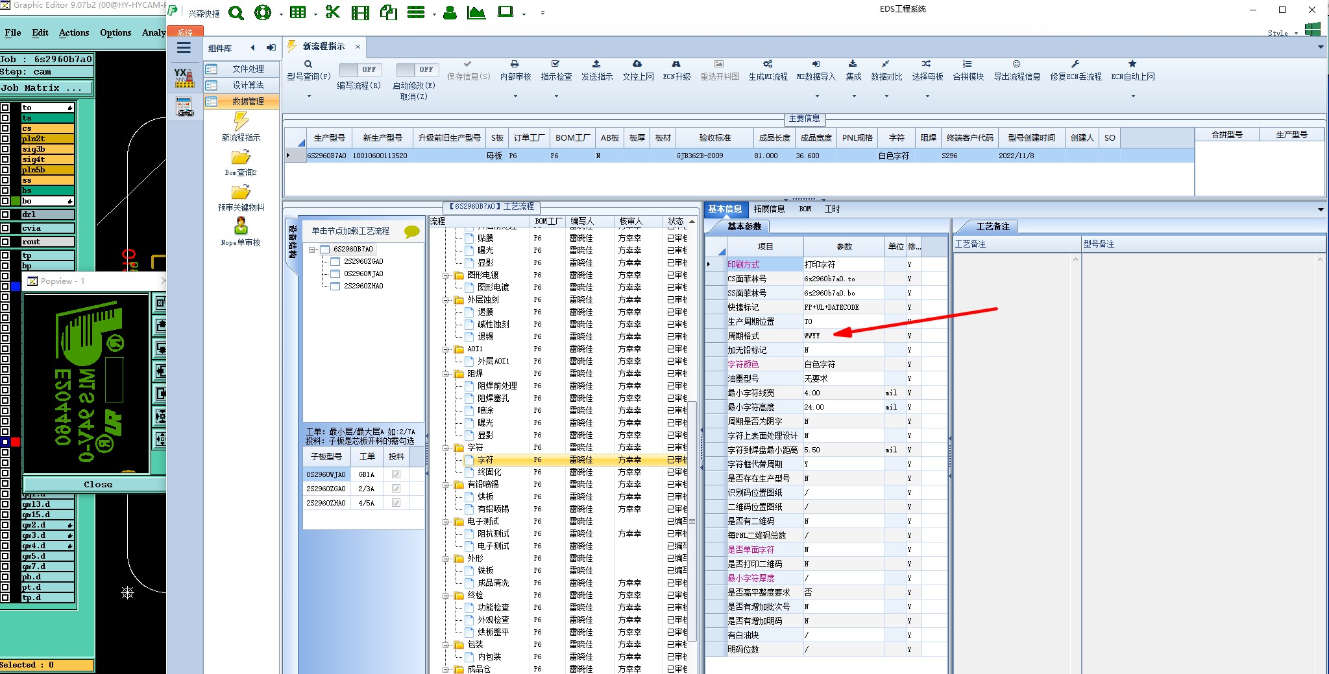1329x674 pixels.
Task: Open the 数据对比 dropdown arrow
Action: point(886,97)
